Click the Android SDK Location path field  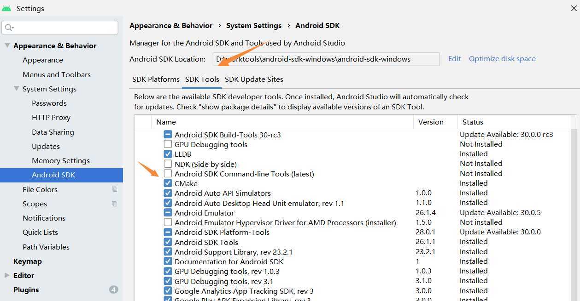(x=326, y=59)
